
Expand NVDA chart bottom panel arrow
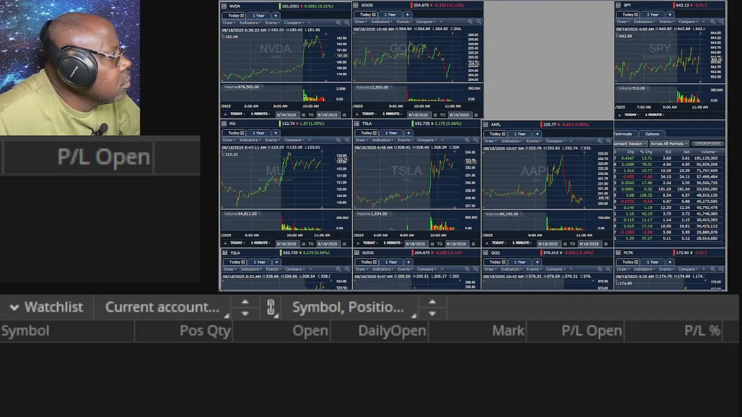(x=225, y=114)
